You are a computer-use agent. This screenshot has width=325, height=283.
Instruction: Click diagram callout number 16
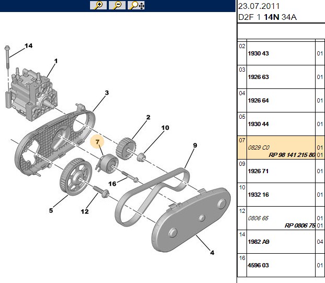click(113, 184)
